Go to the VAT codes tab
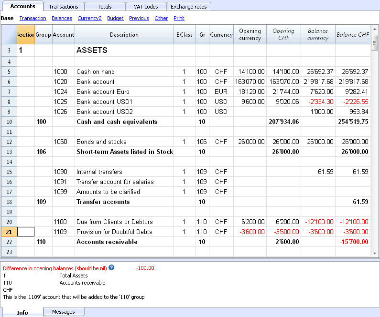The image size is (380, 317). [146, 7]
